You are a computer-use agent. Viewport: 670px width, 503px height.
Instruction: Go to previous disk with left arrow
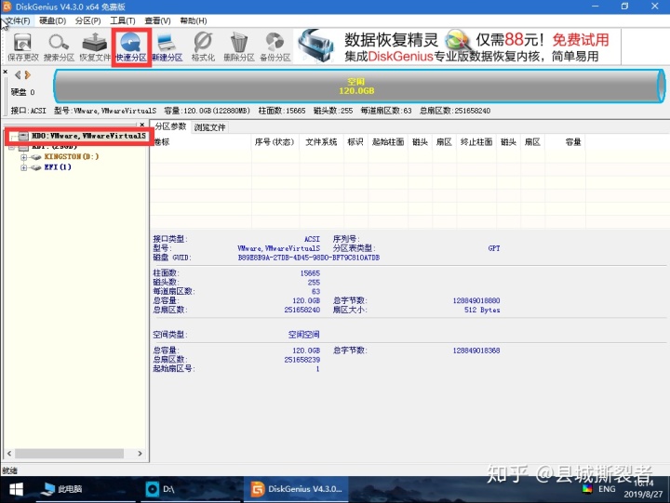[x=18, y=75]
